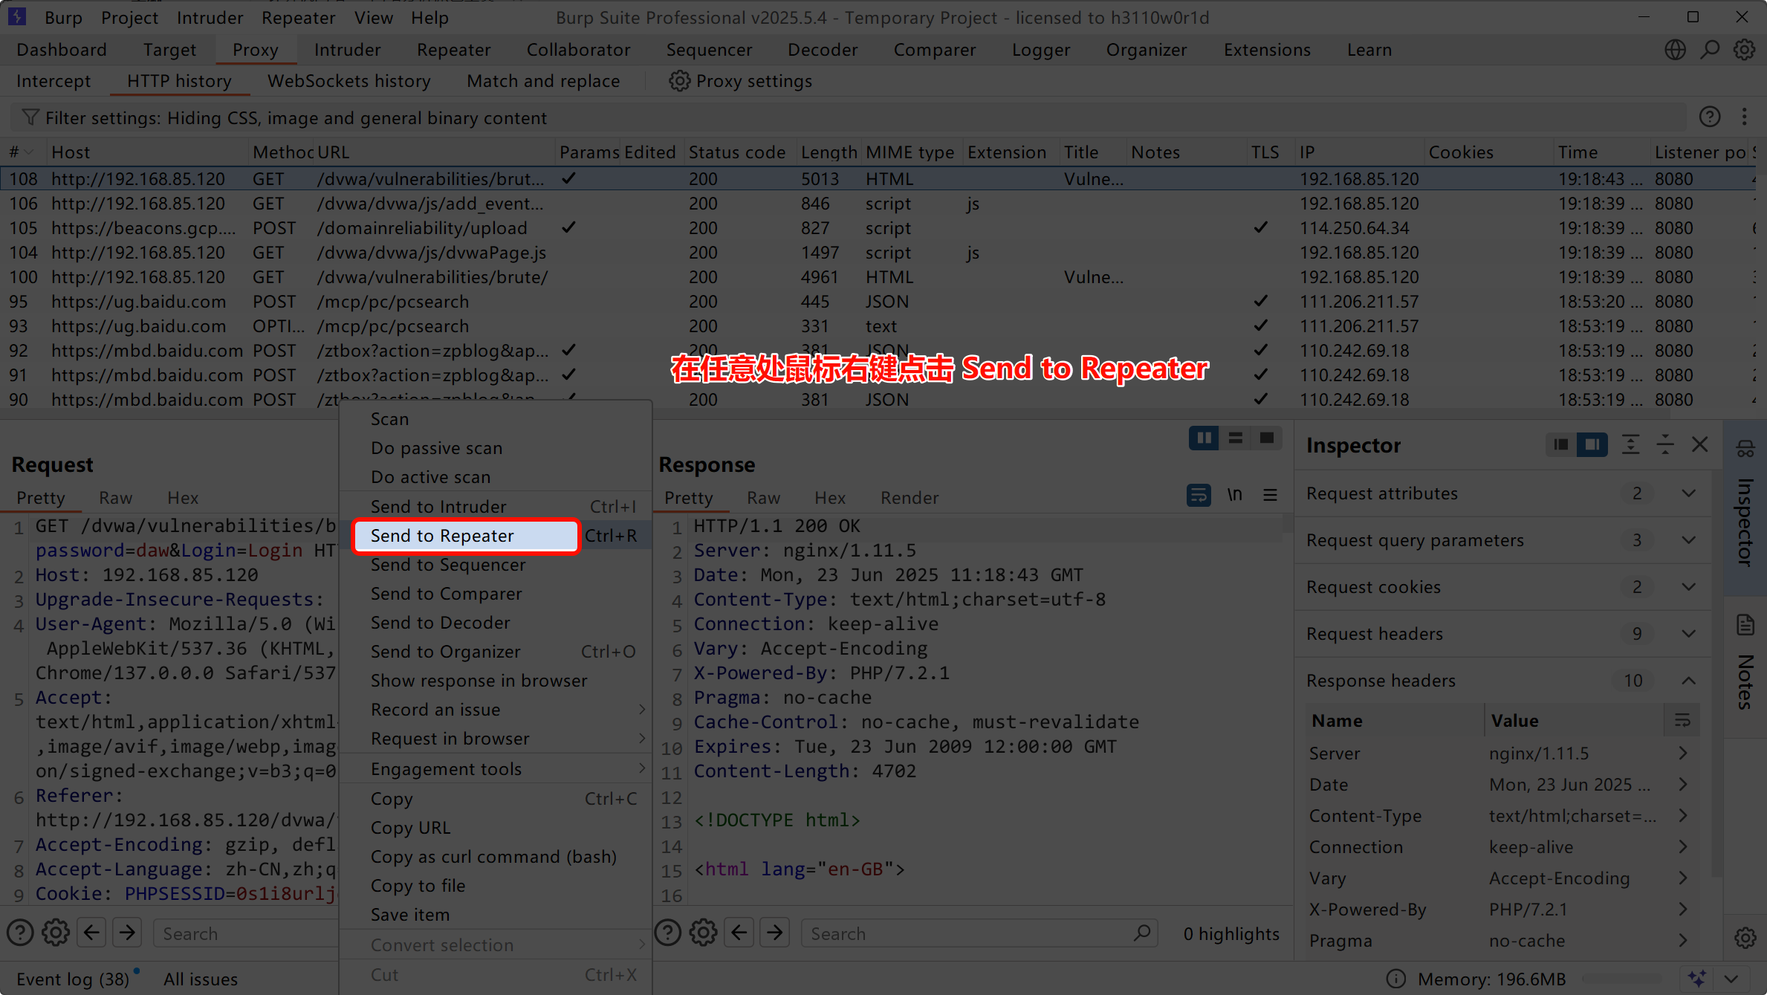Image resolution: width=1767 pixels, height=995 pixels.
Task: Select side-by-side layout icon above Response
Action: click(x=1203, y=438)
